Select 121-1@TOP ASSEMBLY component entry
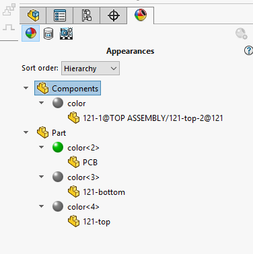Screen dimensions: 253x254 (153, 118)
